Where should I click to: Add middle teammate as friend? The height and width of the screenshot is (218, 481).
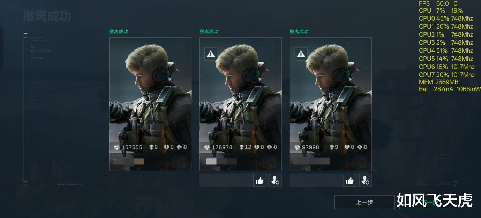click(275, 180)
